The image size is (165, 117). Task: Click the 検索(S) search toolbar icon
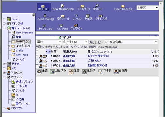(98, 7)
